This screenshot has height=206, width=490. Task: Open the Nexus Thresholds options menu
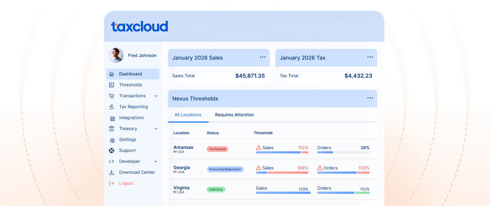point(370,98)
